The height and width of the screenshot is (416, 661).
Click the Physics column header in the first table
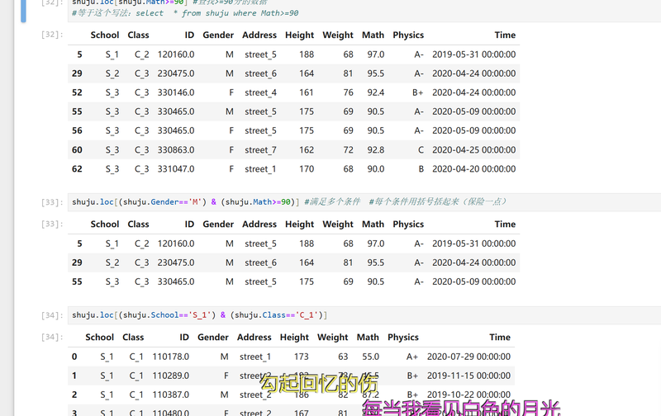click(x=407, y=35)
